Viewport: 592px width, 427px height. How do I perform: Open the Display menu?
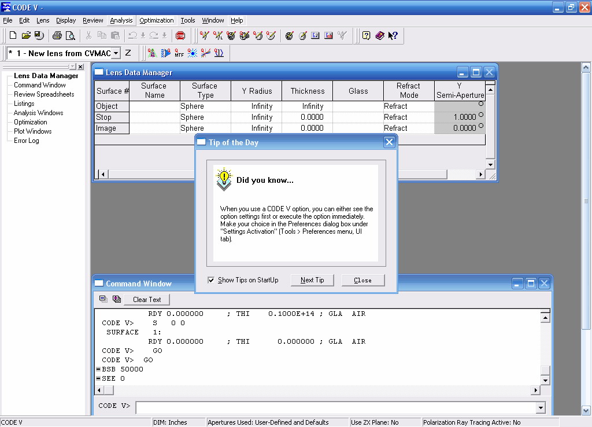pos(66,20)
